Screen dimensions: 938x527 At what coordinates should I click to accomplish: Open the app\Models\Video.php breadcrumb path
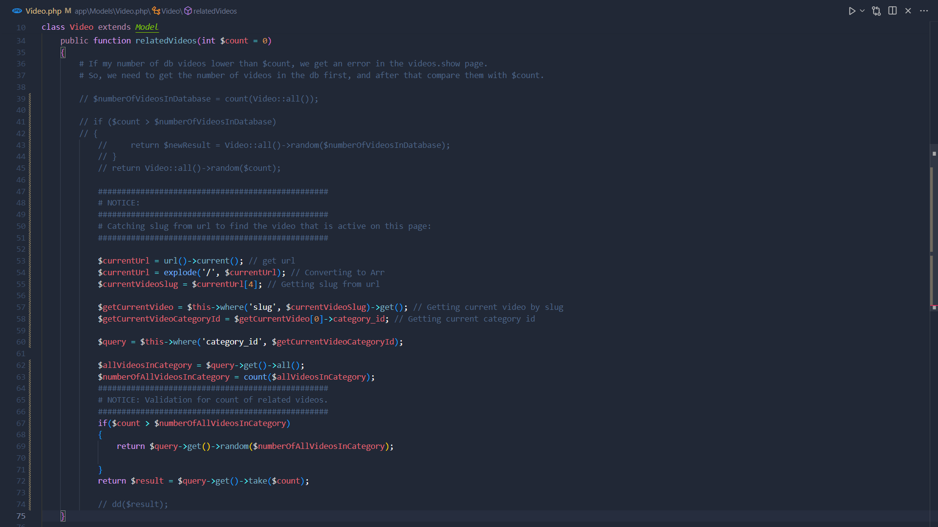point(111,11)
